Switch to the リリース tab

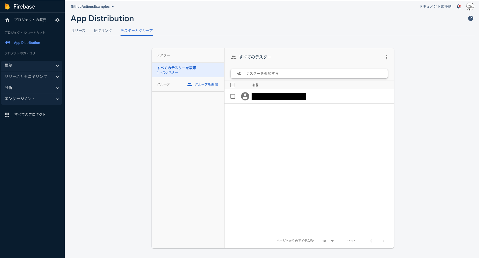pyautogui.click(x=78, y=30)
